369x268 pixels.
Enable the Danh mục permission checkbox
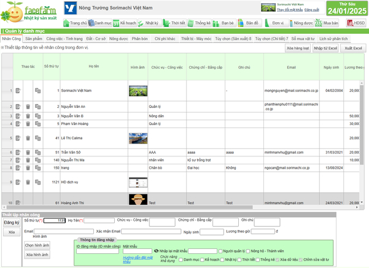coord(181,260)
